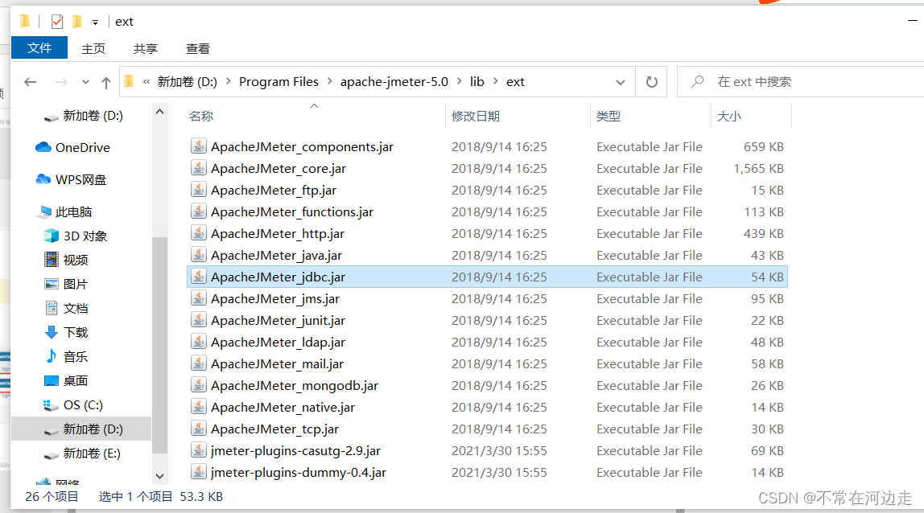This screenshot has width=924, height=513.
Task: Open the quick access toolbar customize dropdown
Action: pyautogui.click(x=95, y=23)
